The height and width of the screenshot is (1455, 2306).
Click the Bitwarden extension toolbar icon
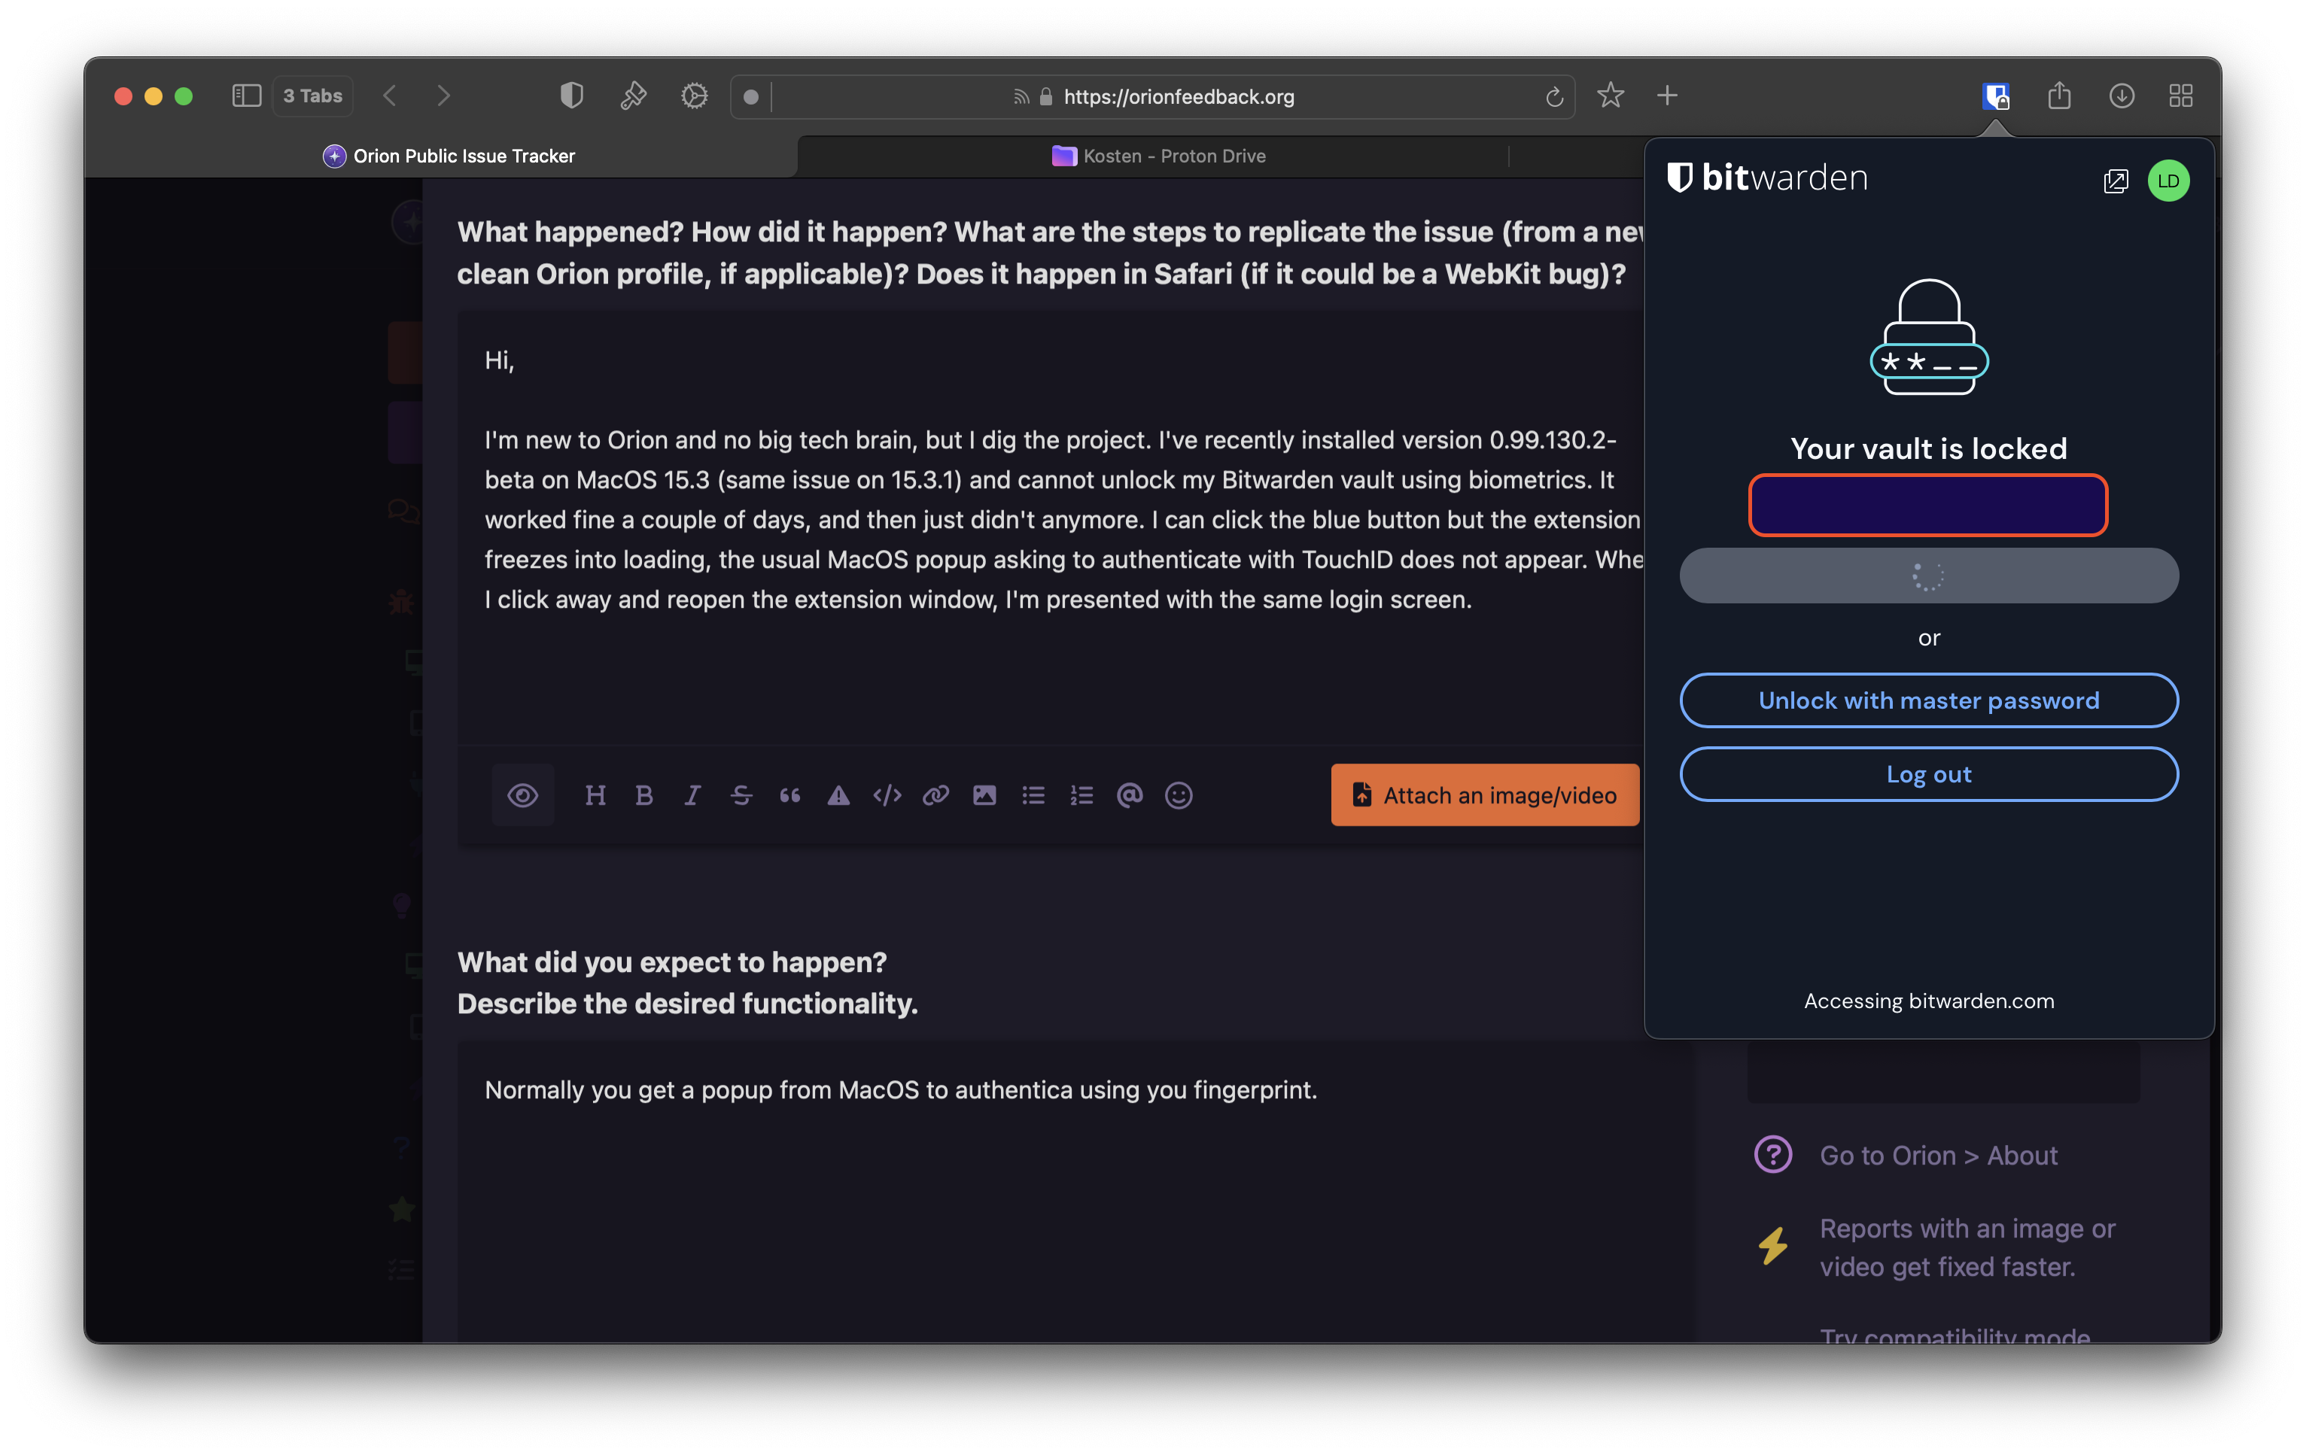point(1996,96)
